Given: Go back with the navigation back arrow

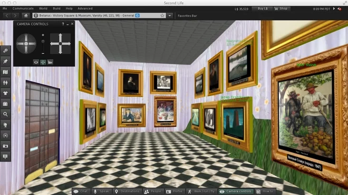Looking at the screenshot, I should pos(7,16).
